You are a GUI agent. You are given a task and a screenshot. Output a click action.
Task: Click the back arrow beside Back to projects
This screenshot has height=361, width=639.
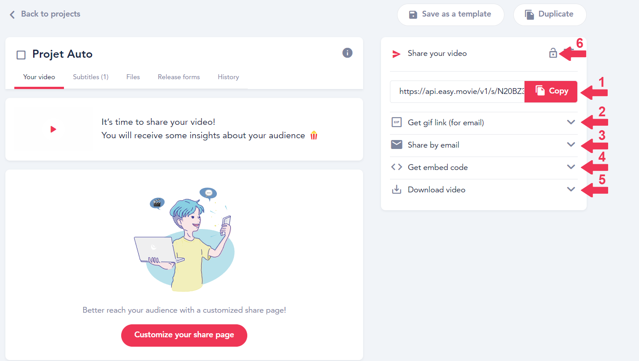pos(12,14)
